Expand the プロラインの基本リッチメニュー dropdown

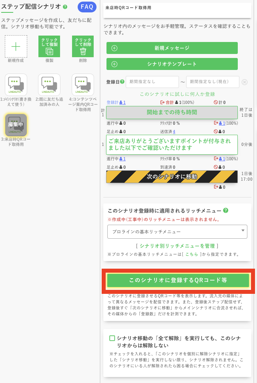click(x=177, y=231)
